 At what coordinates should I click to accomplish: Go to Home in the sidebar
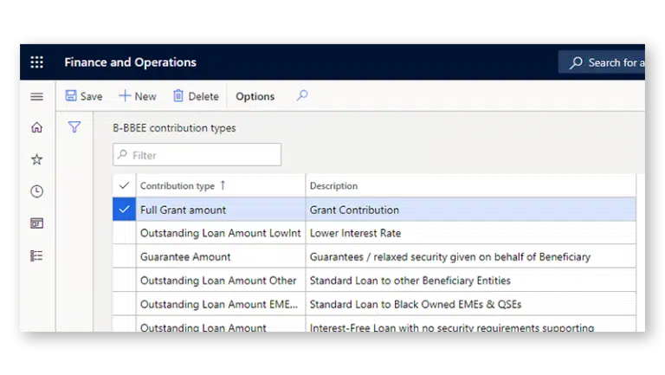pos(36,127)
